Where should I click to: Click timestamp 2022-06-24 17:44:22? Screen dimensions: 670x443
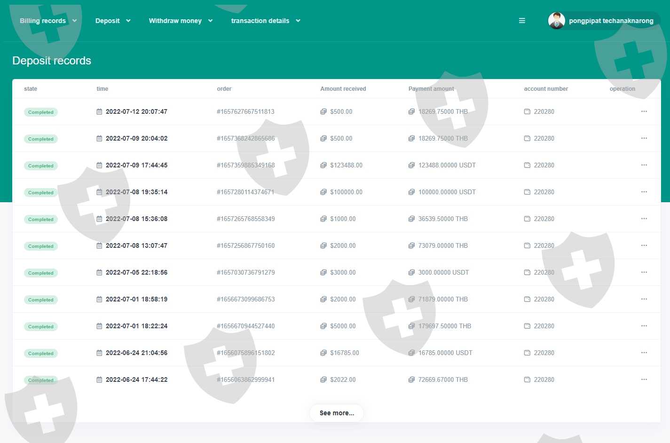tap(136, 380)
